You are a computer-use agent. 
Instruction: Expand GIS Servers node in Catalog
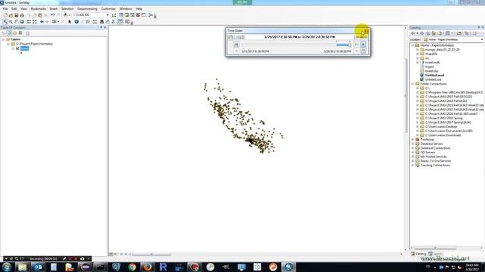[413, 153]
